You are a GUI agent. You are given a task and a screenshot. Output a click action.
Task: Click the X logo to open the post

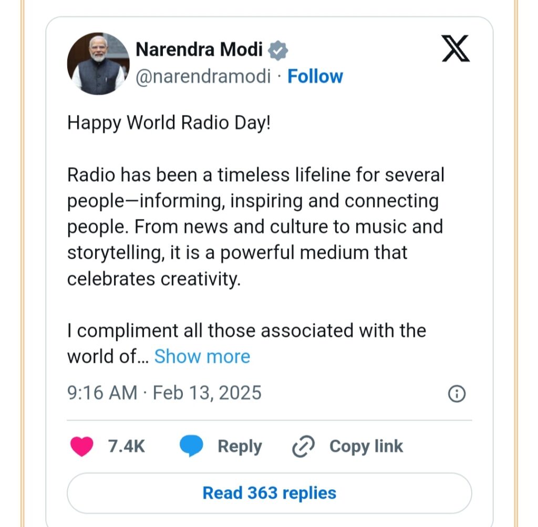coord(457,49)
